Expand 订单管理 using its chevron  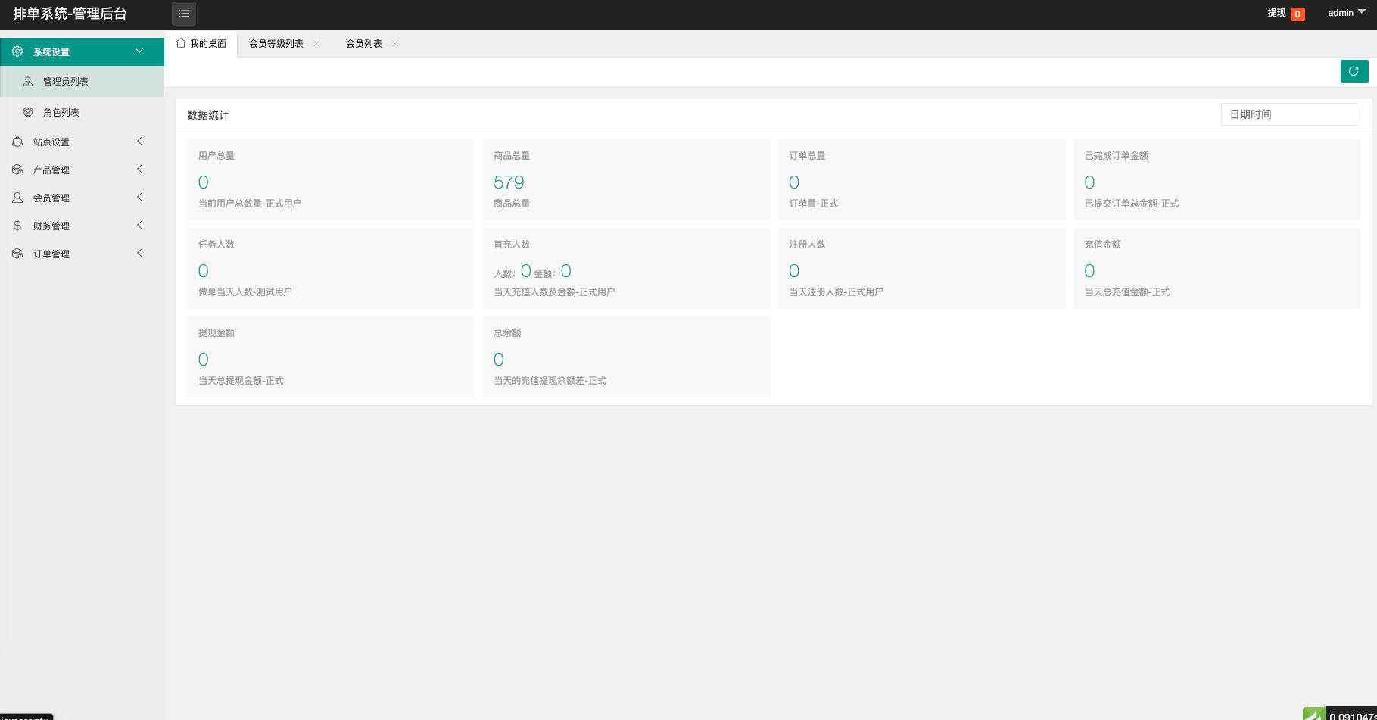pos(139,253)
